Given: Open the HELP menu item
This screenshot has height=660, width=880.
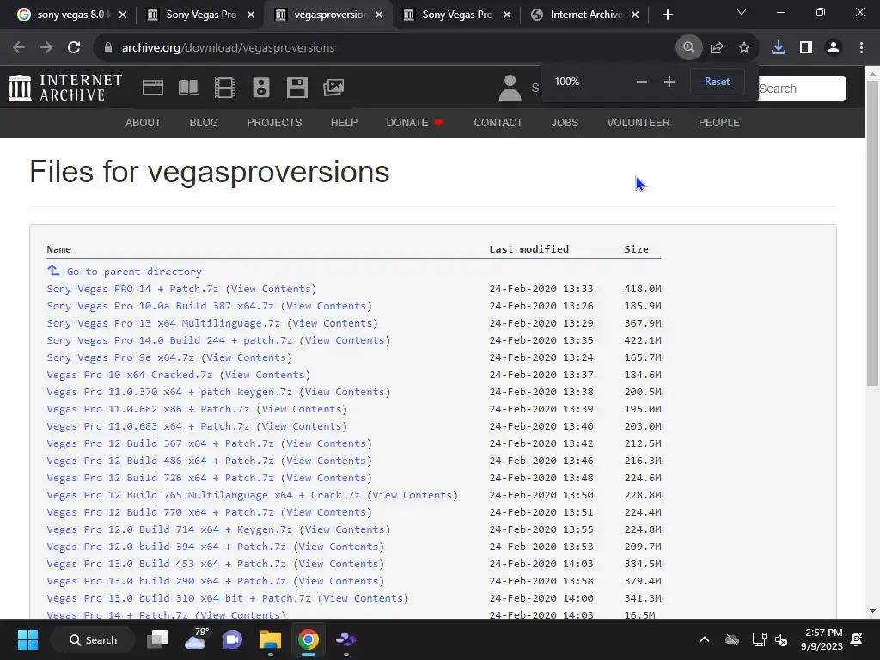Looking at the screenshot, I should point(344,122).
